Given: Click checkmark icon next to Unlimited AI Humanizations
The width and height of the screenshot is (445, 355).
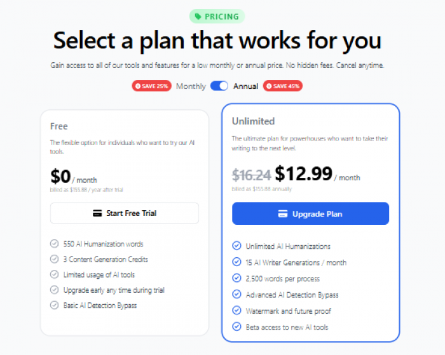Looking at the screenshot, I should pos(236,246).
